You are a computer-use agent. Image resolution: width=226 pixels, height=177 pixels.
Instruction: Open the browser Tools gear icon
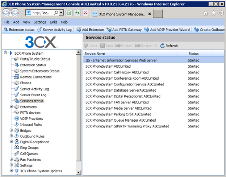coord(221,13)
